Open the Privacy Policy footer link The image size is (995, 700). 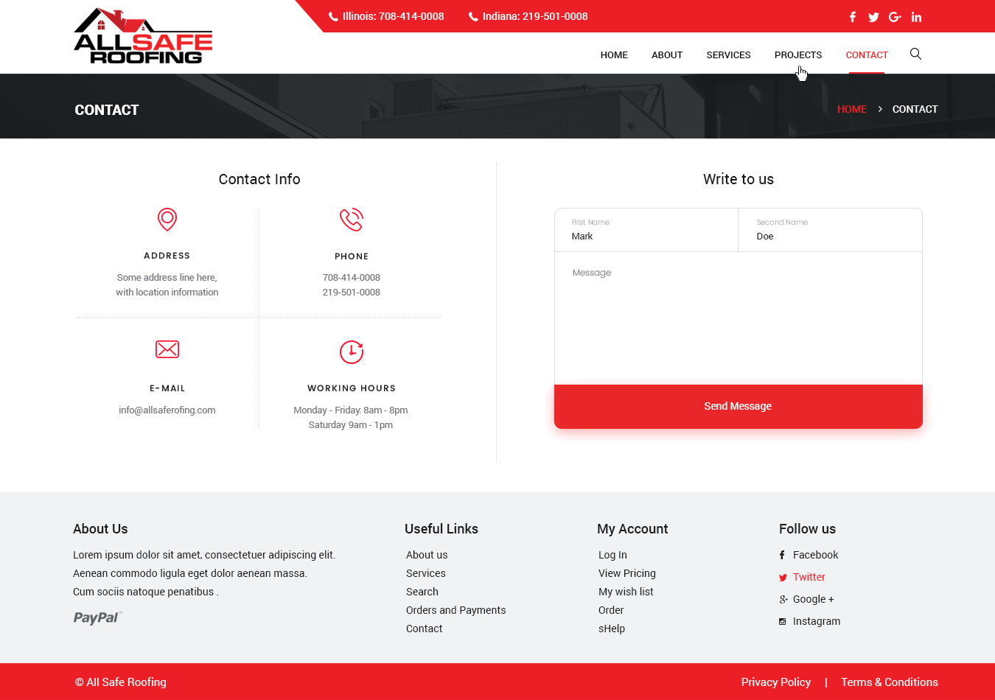(x=775, y=682)
